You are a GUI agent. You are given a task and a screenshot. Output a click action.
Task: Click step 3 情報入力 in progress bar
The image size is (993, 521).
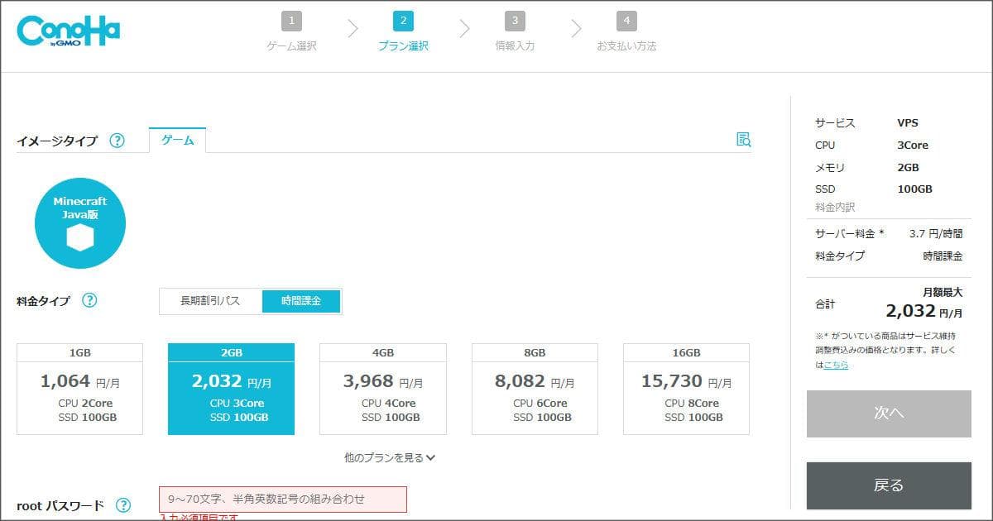pos(515,33)
